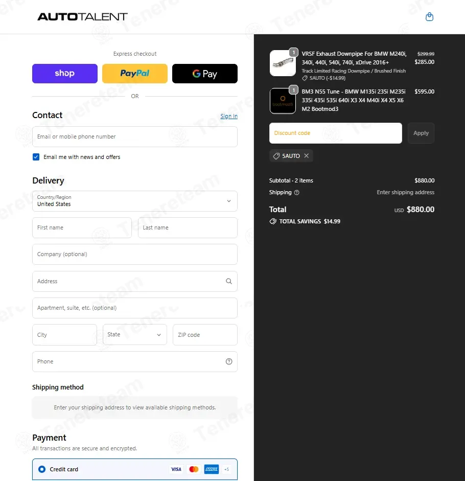Screen dimensions: 465x481
Task: Click the American Express card icon
Action: pyautogui.click(x=212, y=469)
